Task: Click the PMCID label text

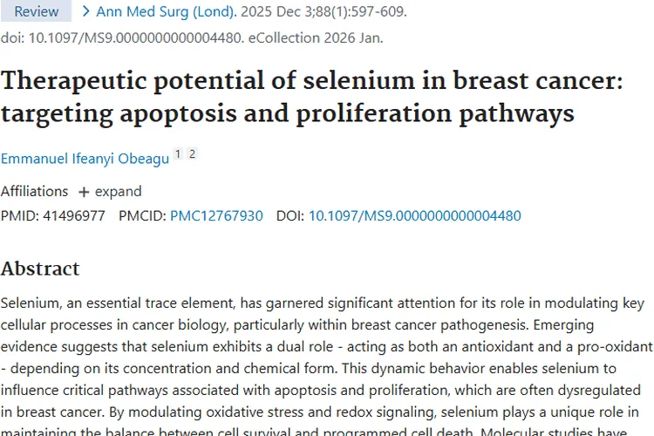Action: 142,215
